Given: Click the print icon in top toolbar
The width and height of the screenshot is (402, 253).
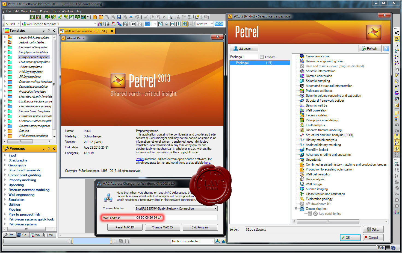Looking at the screenshot, I should (x=131, y=17).
